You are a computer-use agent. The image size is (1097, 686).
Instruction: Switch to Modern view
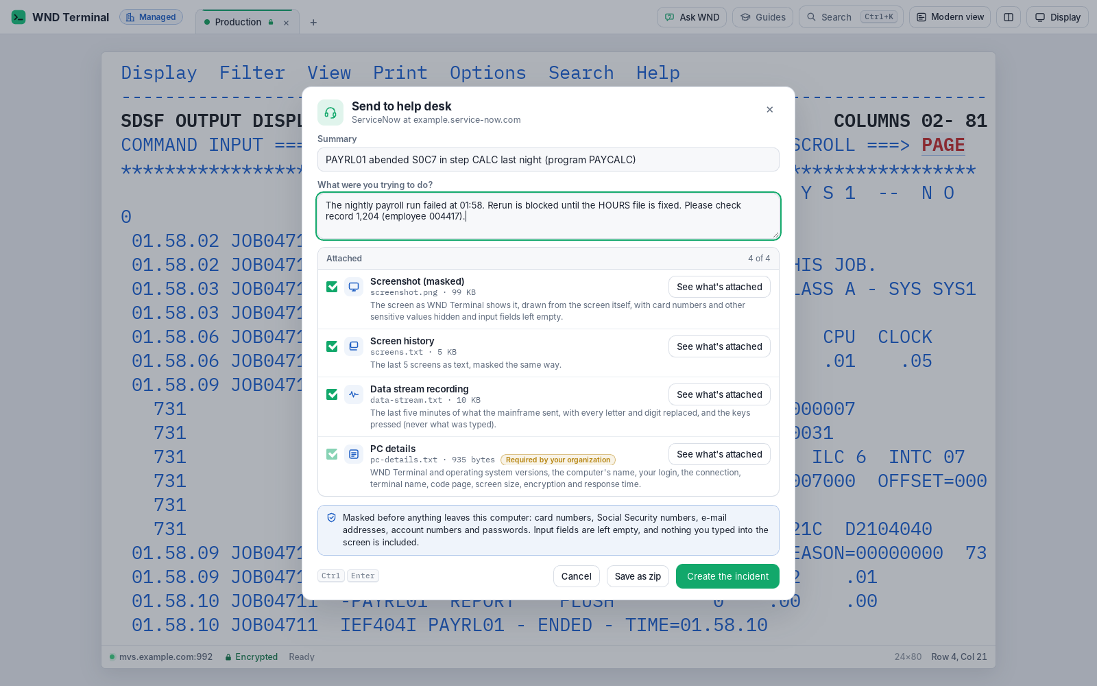pyautogui.click(x=950, y=17)
